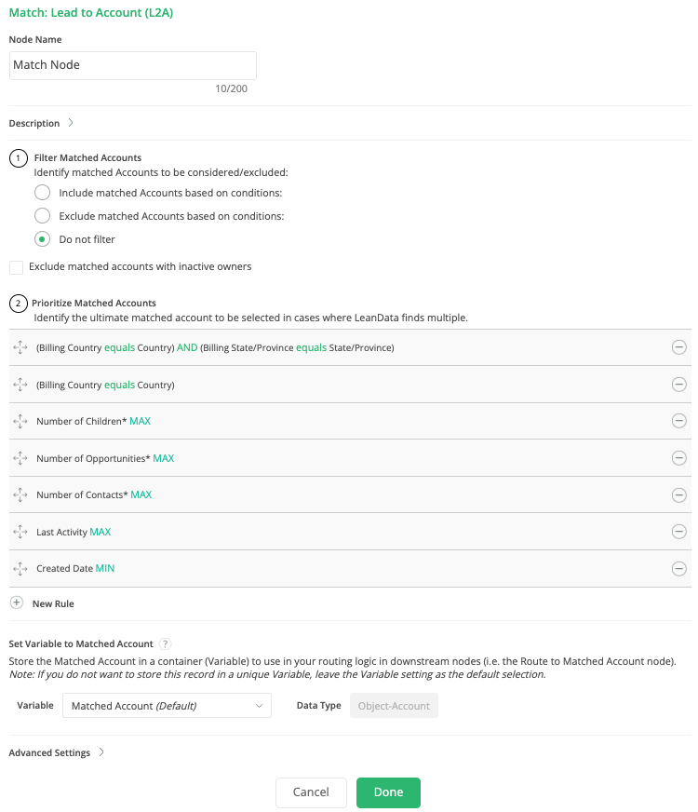Expand Advanced Settings section

[x=101, y=752]
